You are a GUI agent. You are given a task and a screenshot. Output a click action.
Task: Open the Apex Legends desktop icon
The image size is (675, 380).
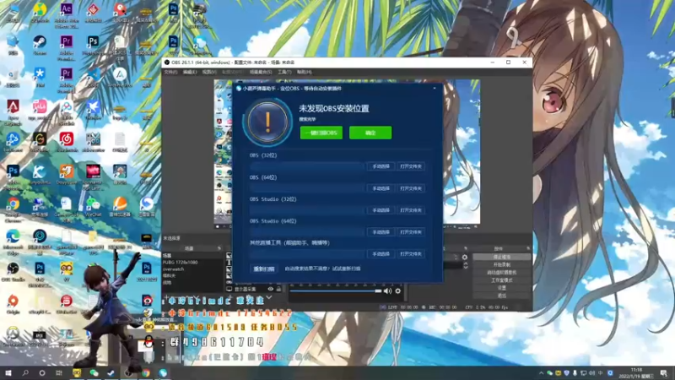(13, 111)
